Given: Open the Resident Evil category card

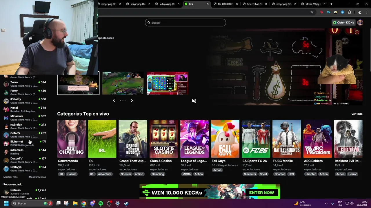Looking at the screenshot, I should (x=348, y=139).
